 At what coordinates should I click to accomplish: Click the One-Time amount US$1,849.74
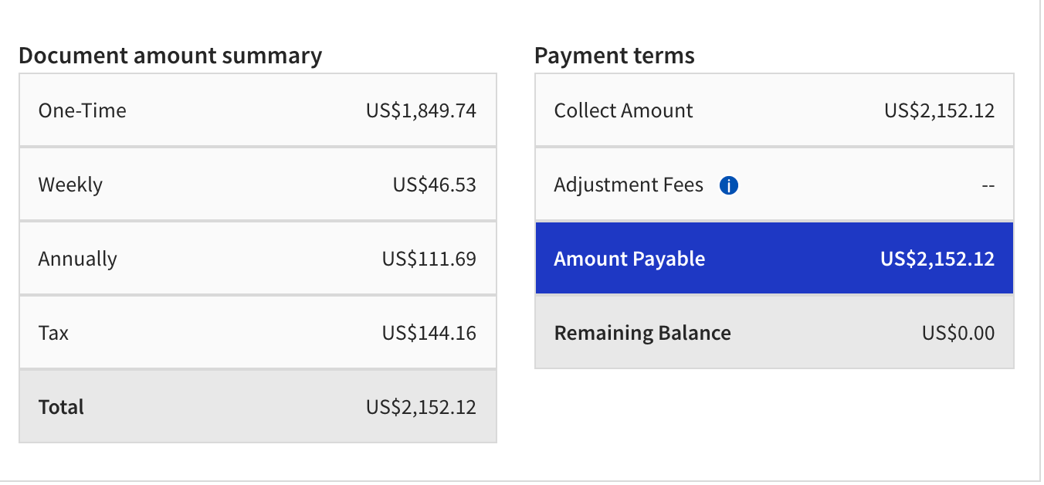tap(422, 110)
